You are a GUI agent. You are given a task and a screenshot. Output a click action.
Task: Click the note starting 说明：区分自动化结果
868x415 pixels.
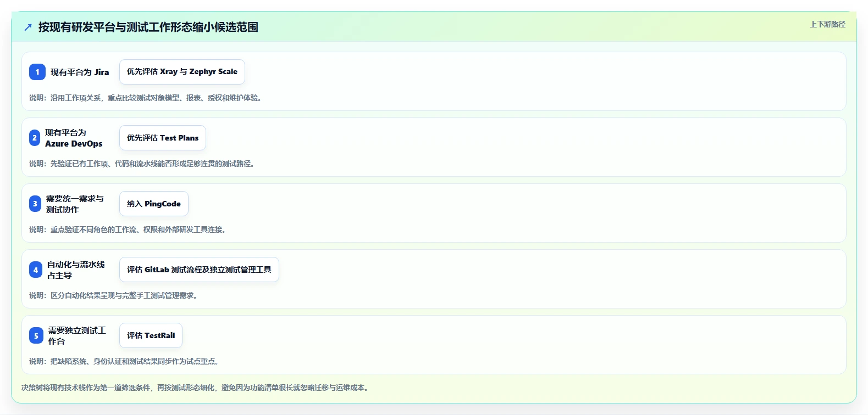pos(114,295)
